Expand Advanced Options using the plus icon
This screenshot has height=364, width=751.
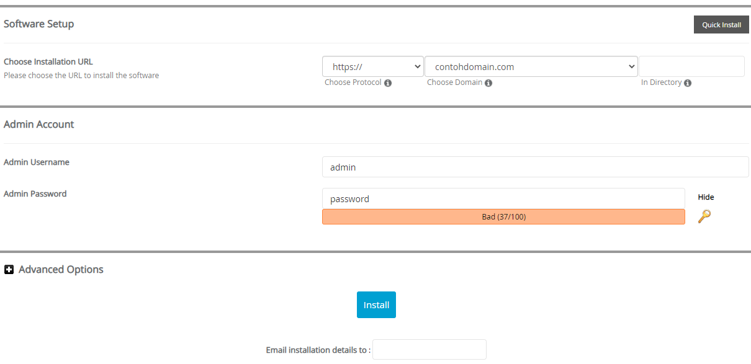point(9,270)
